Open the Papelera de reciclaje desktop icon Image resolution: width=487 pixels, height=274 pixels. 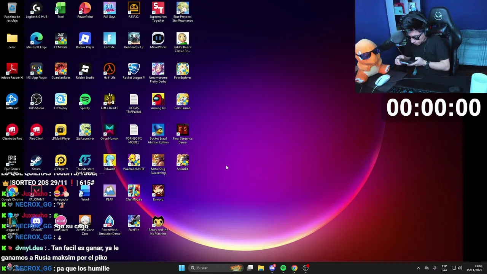point(12,12)
